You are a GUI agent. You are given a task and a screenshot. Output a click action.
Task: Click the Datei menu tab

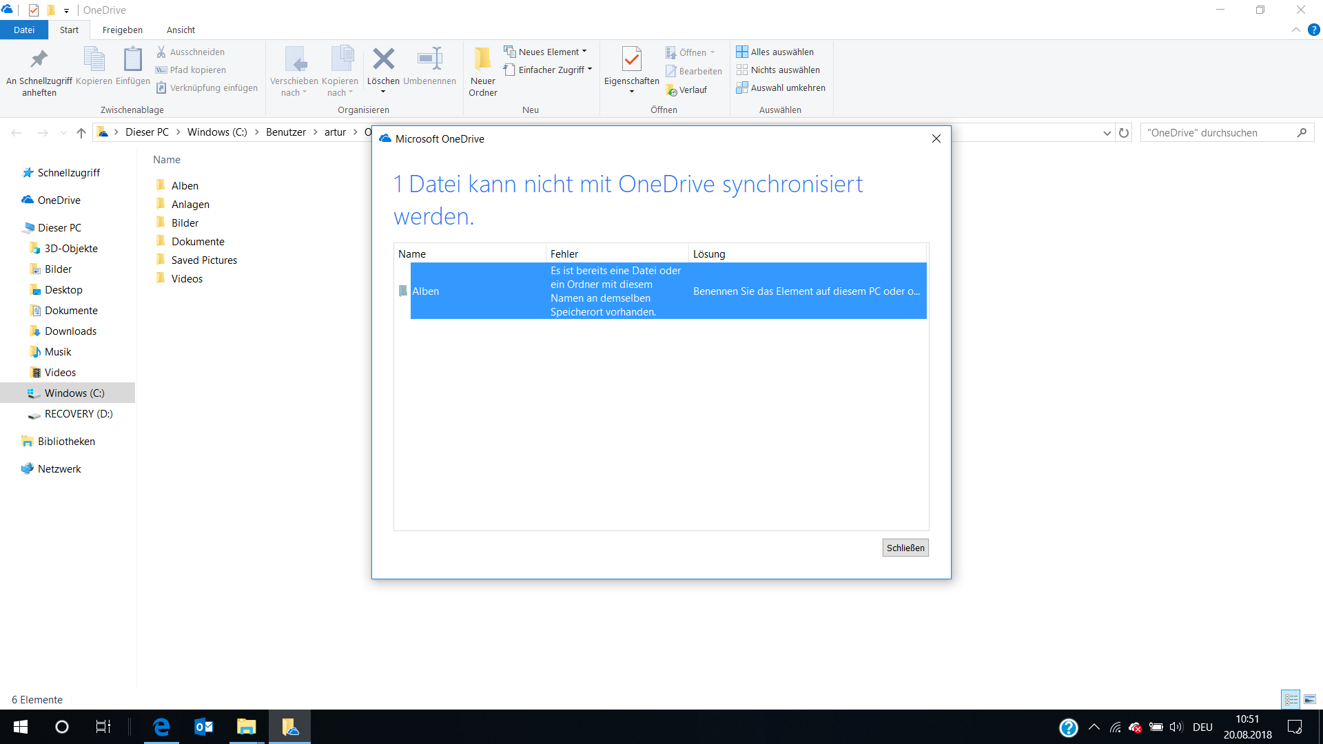25,29
